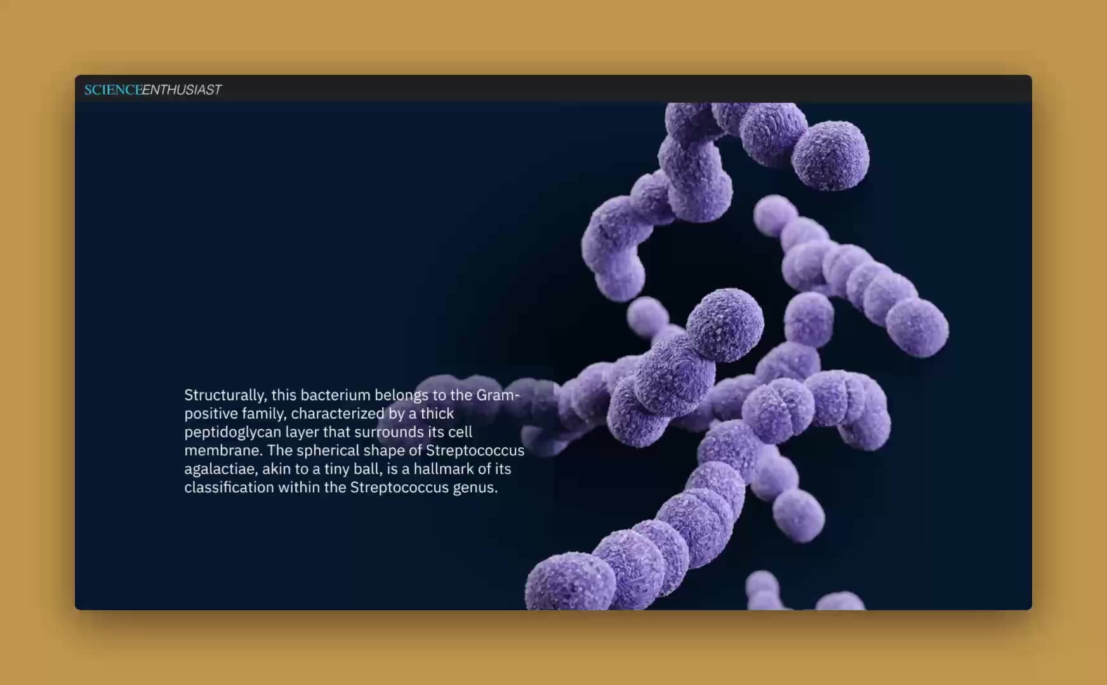
Task: Click the word genus ending the paragraph
Action: pos(475,487)
